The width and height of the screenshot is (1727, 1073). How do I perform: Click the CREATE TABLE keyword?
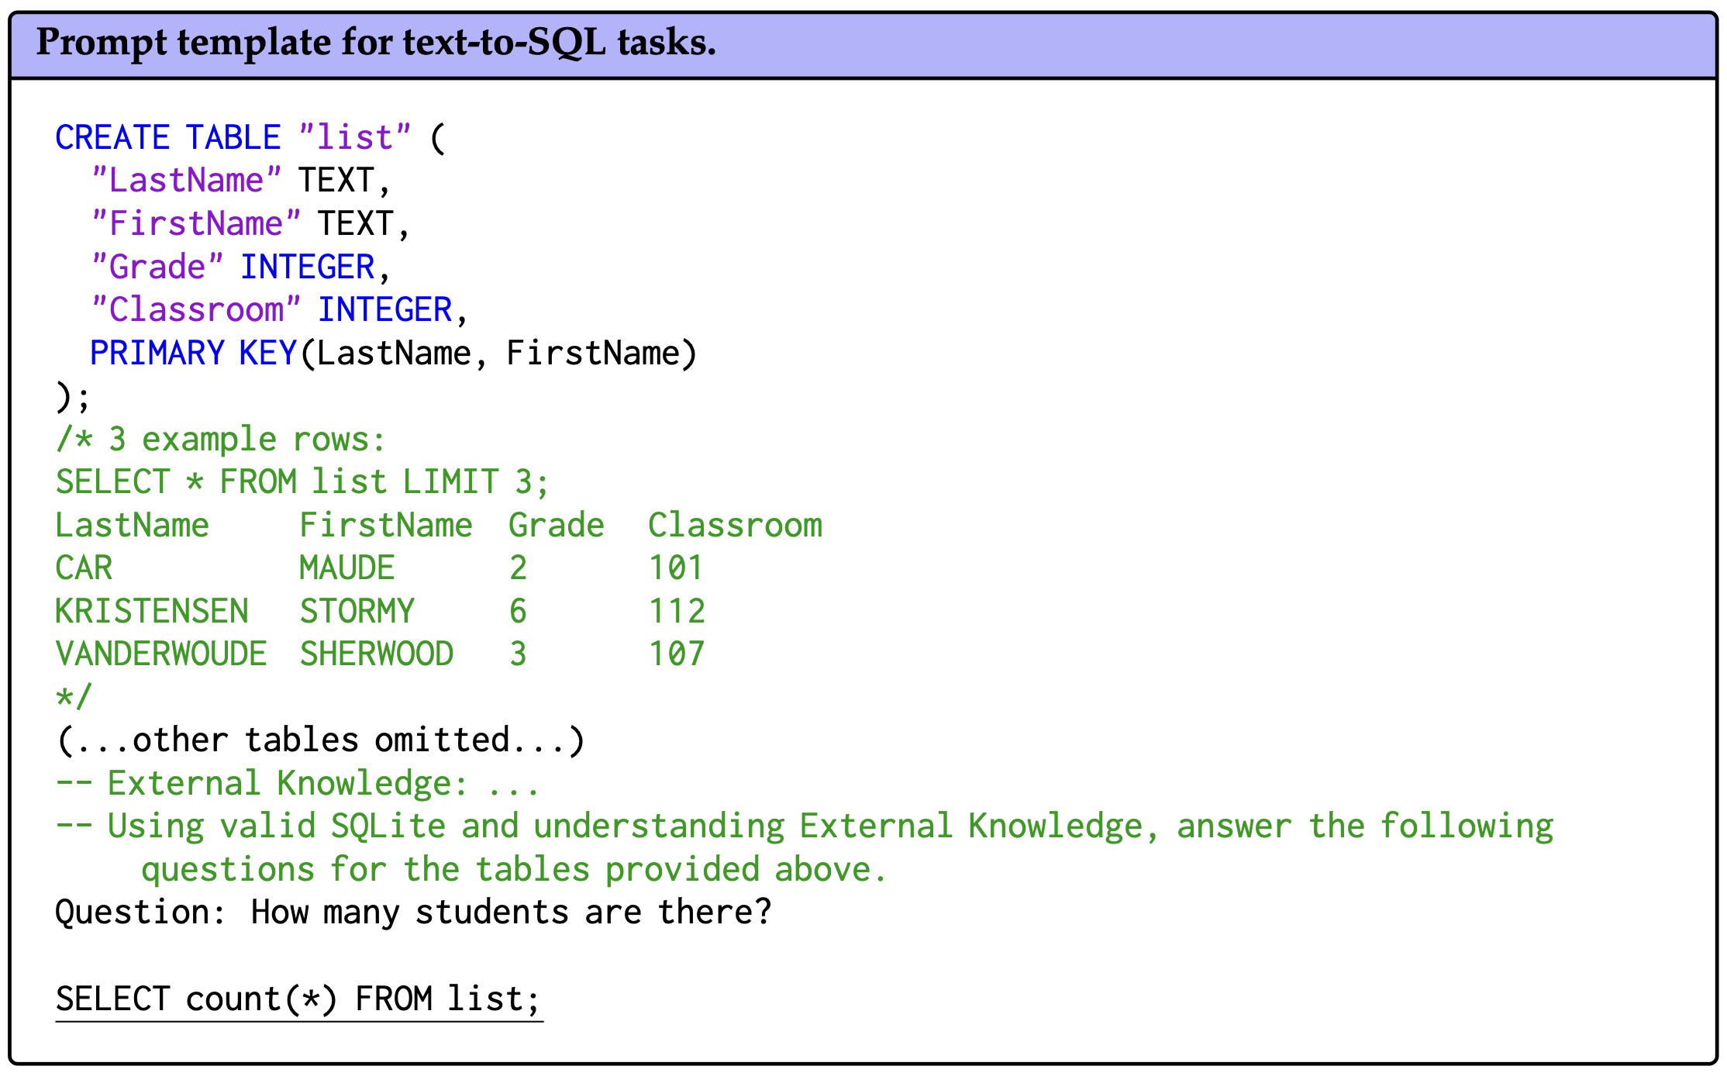pos(167,138)
